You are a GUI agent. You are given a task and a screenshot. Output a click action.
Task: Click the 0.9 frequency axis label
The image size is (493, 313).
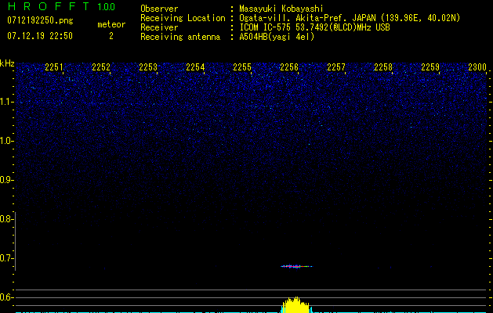(7, 180)
